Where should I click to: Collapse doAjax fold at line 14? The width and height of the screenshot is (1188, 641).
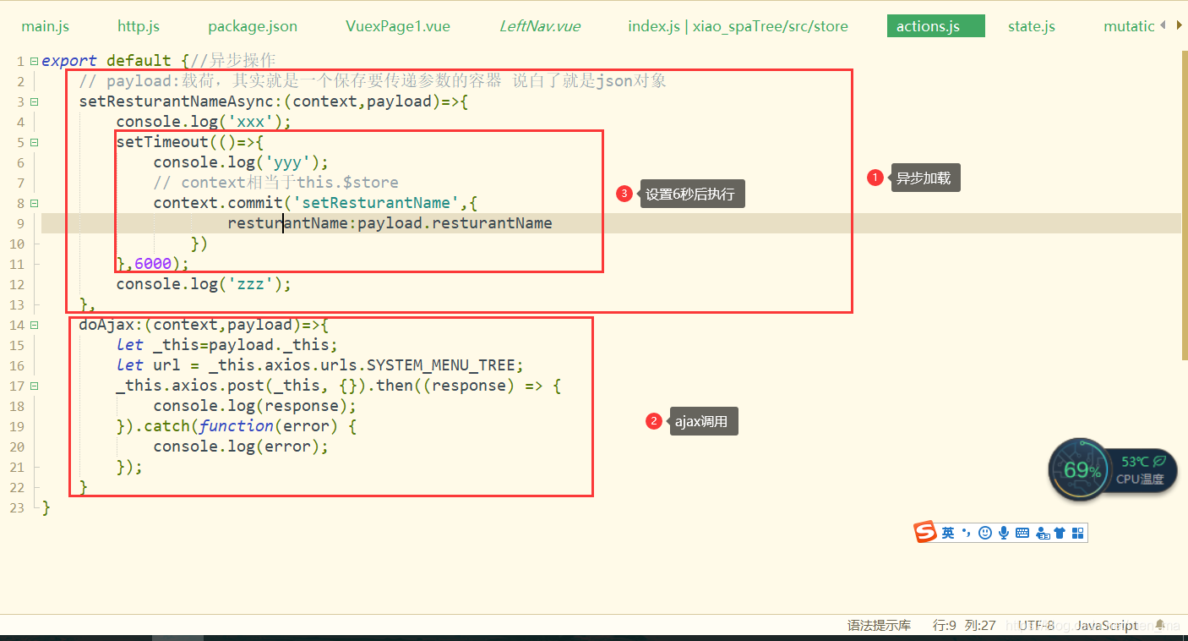pyautogui.click(x=34, y=325)
